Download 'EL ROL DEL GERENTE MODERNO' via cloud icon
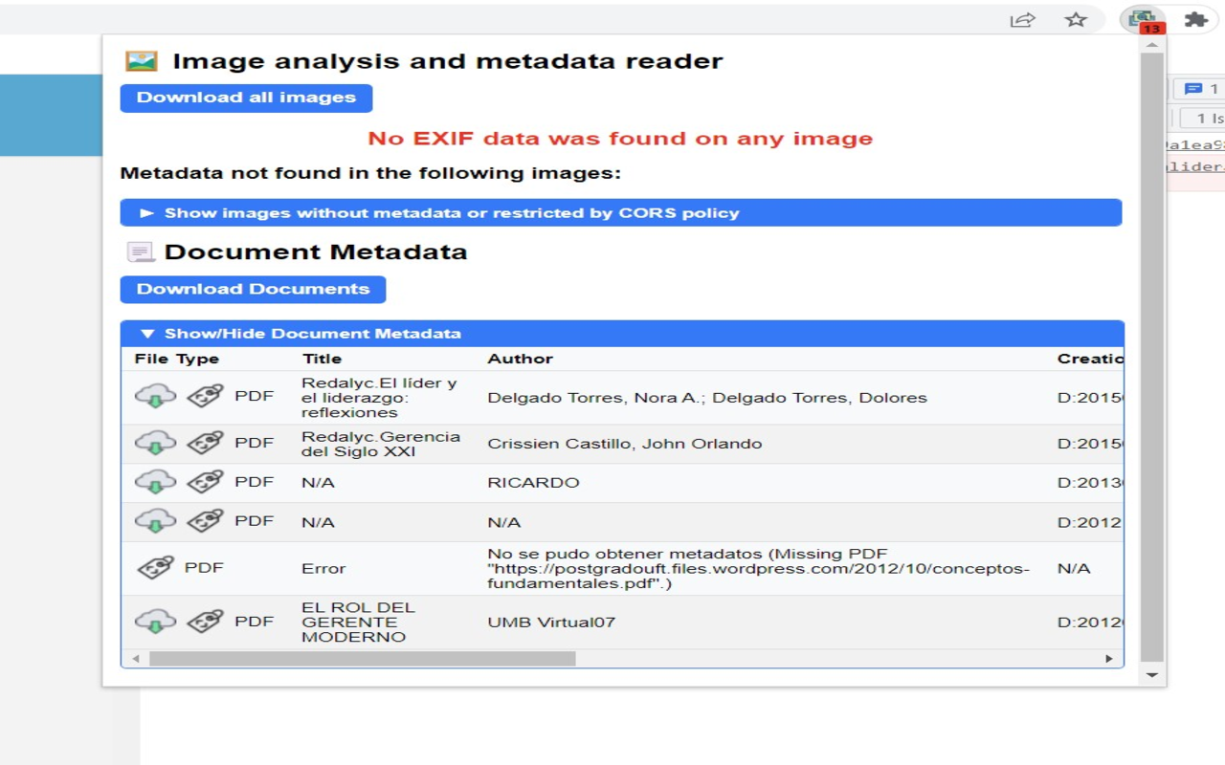 coord(155,622)
